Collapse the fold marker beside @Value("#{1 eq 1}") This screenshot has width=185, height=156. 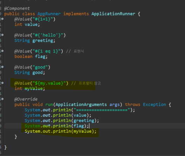coord(2,51)
